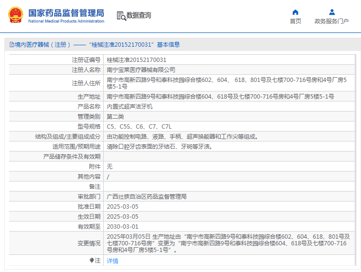This screenshot has width=361, height=272.
Task: Click the 数据查询 label
Action: 138,15
